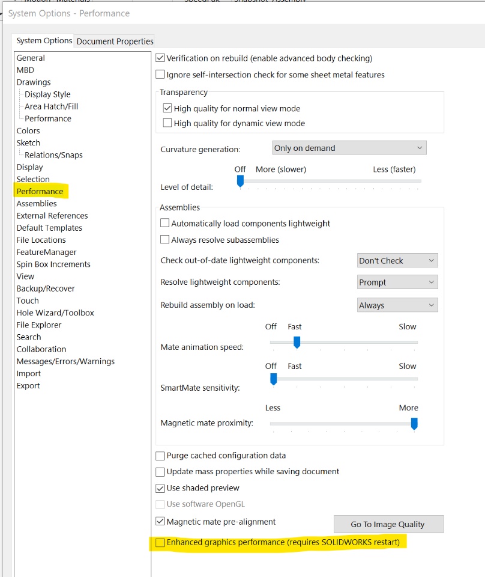Open Hole Wizard/Toolbox settings
The image size is (485, 577).
(55, 313)
